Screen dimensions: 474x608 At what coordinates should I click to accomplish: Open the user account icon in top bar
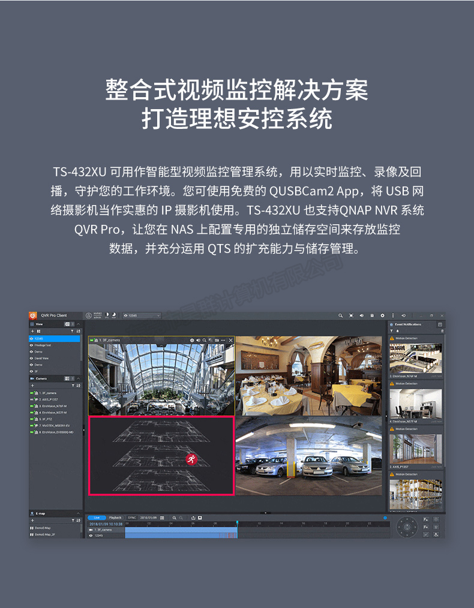tap(88, 315)
